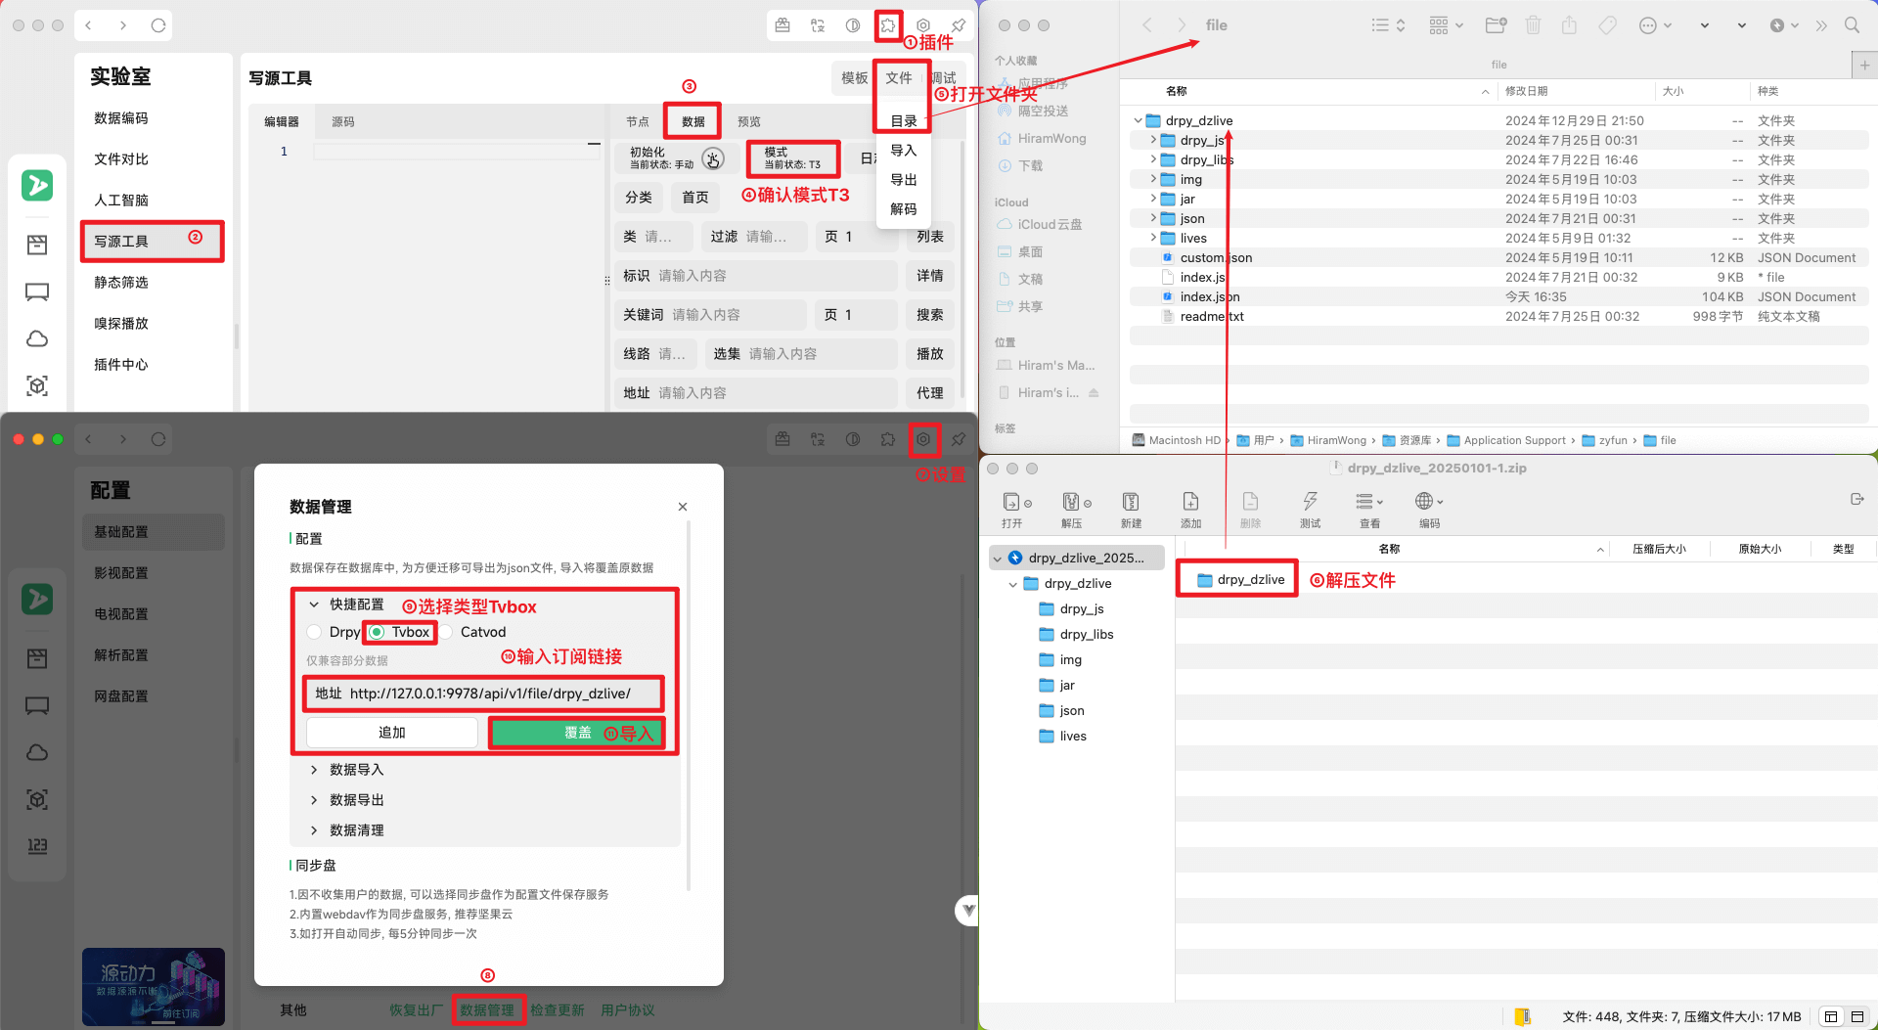
Task: Click the green app logo in the 实验室 window
Action: [37, 185]
